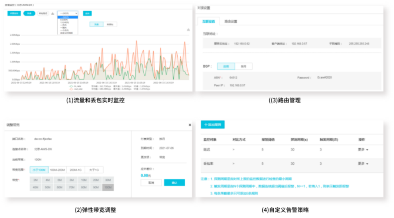The width and height of the screenshot is (394, 218).
Task: Select the 数据包 chart view toggle
Action: click(x=110, y=24)
